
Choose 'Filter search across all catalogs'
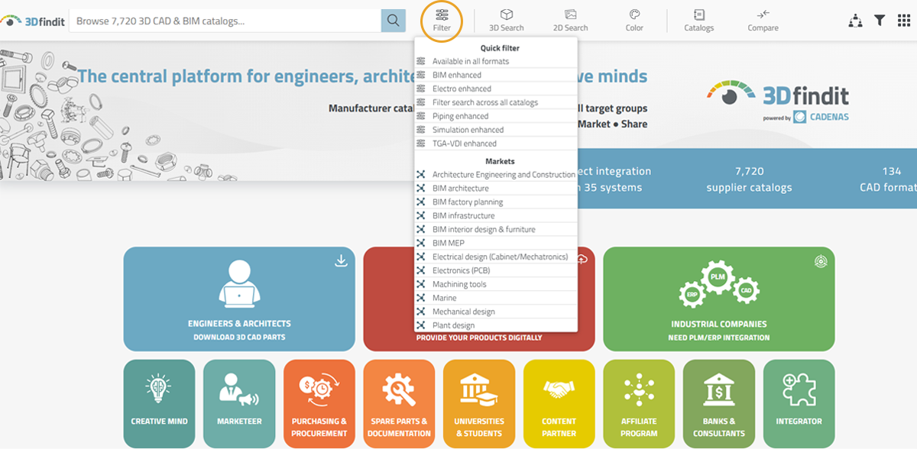[x=495, y=102]
